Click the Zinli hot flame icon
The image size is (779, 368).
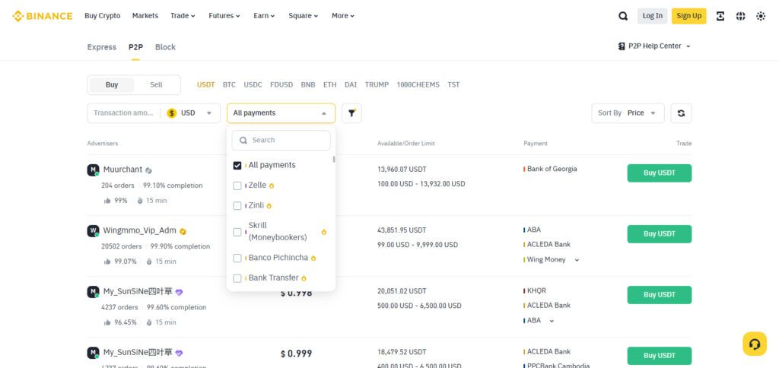point(269,205)
